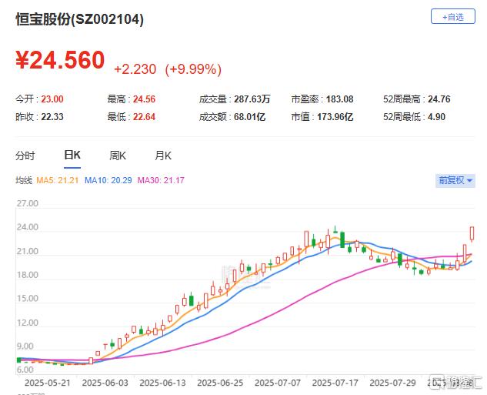Add stock via +自选 button

pos(453,16)
